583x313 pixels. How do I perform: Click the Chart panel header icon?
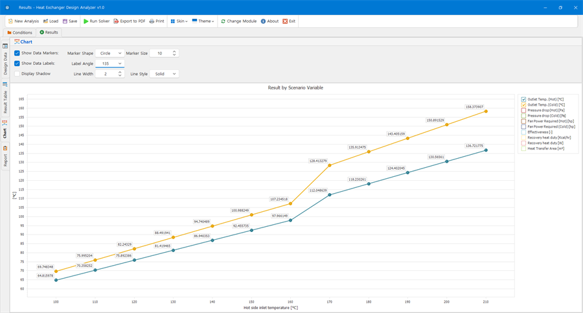coord(17,41)
